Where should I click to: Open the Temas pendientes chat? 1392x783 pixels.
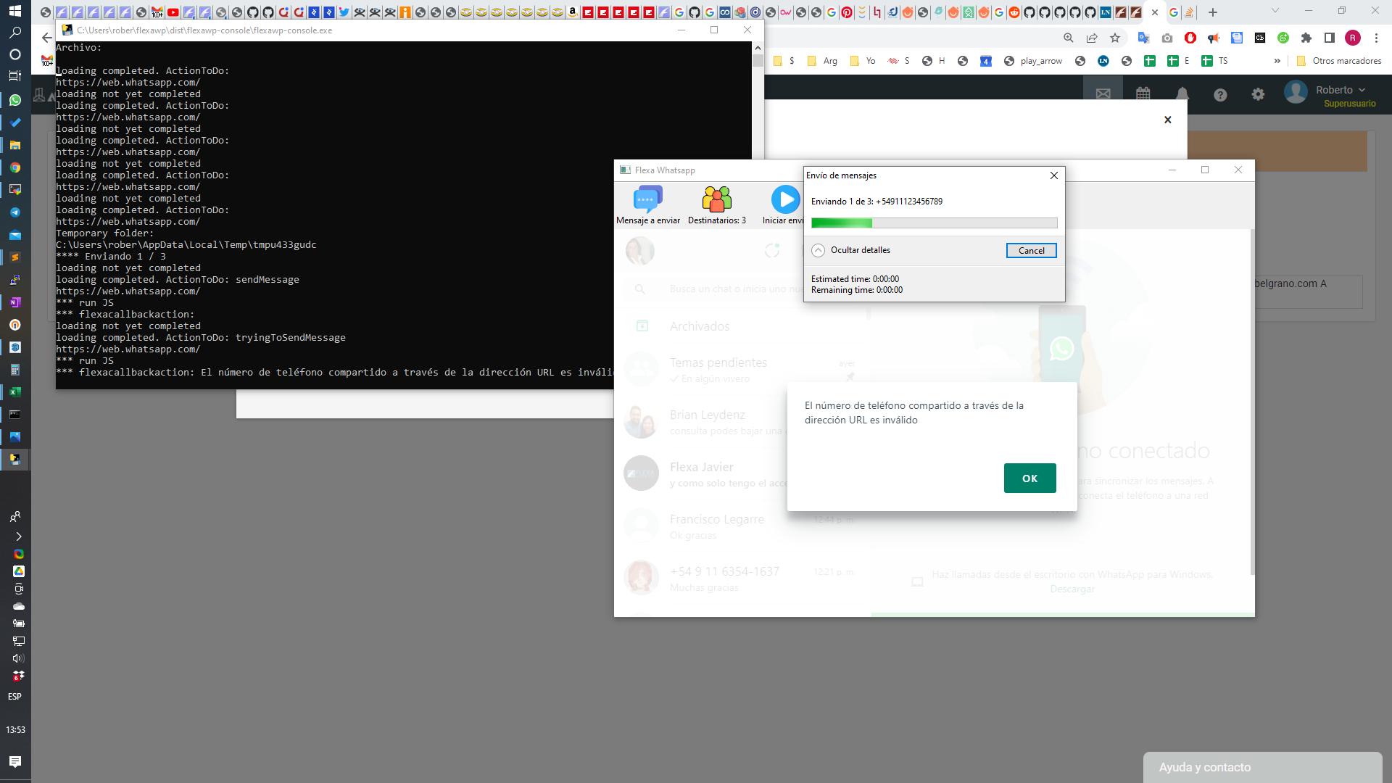click(x=742, y=370)
